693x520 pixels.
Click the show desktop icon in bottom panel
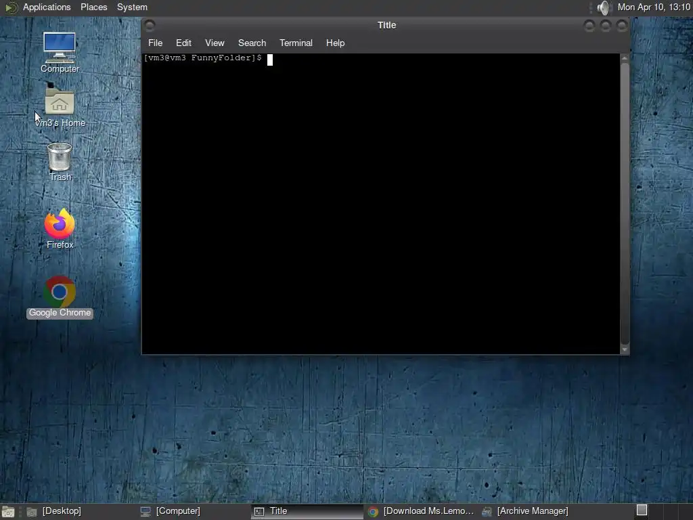7,512
